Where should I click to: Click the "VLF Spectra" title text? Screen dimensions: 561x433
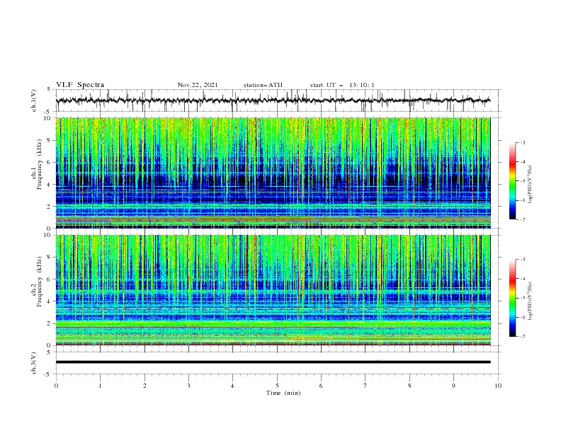(80, 85)
